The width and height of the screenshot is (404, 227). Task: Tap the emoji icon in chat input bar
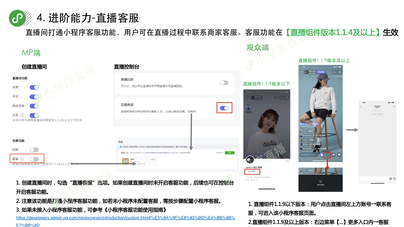(x=390, y=178)
